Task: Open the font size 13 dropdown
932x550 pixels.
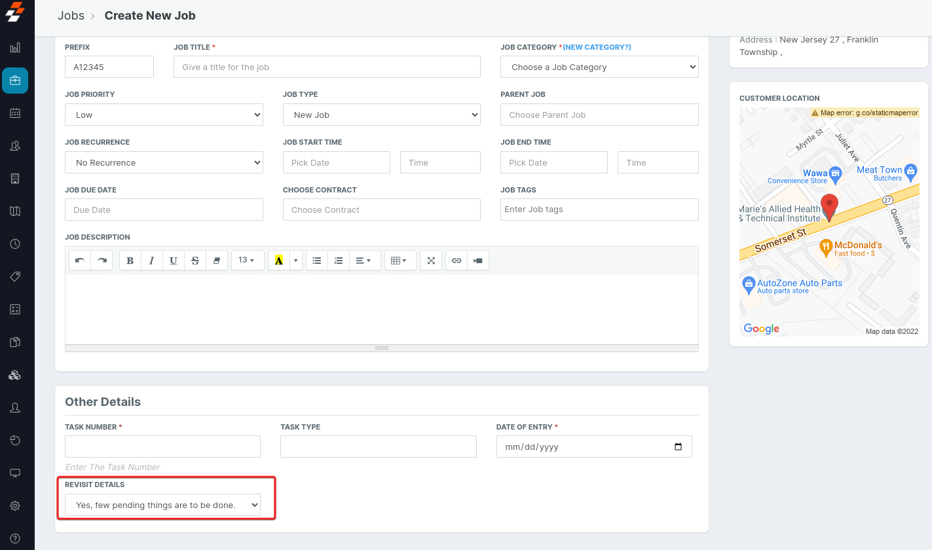Action: (x=247, y=261)
